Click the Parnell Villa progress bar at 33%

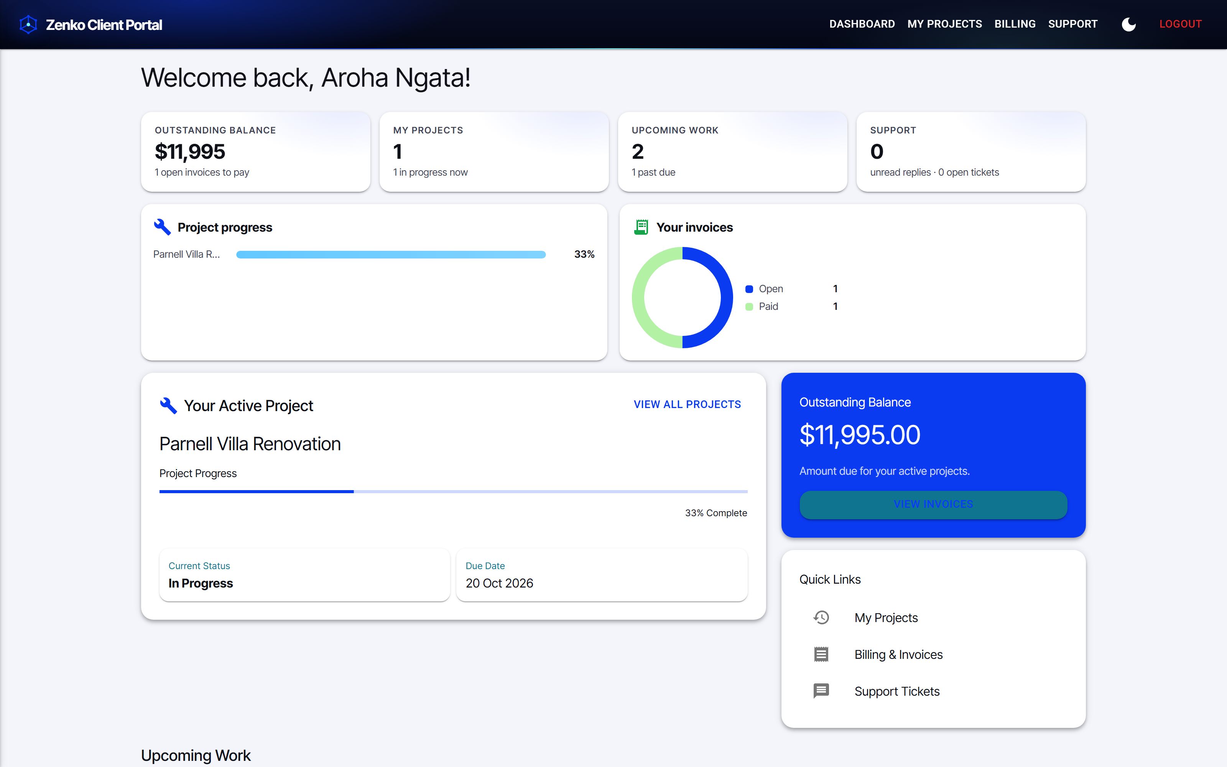point(391,255)
